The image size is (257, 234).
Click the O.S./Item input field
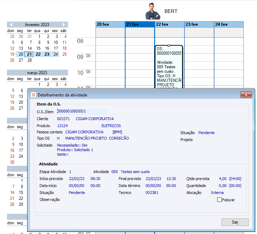pos(82,111)
